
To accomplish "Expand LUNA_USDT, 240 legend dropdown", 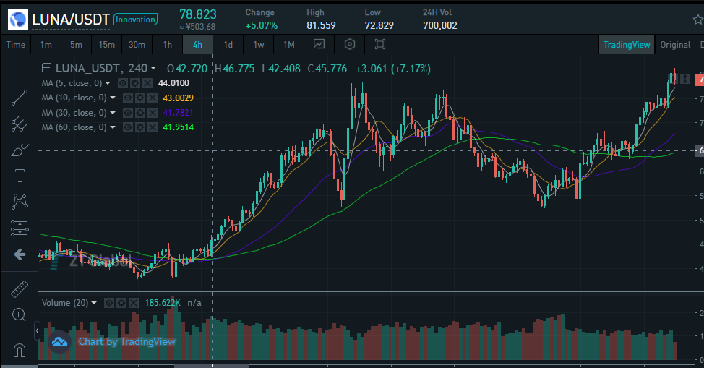I will point(153,68).
